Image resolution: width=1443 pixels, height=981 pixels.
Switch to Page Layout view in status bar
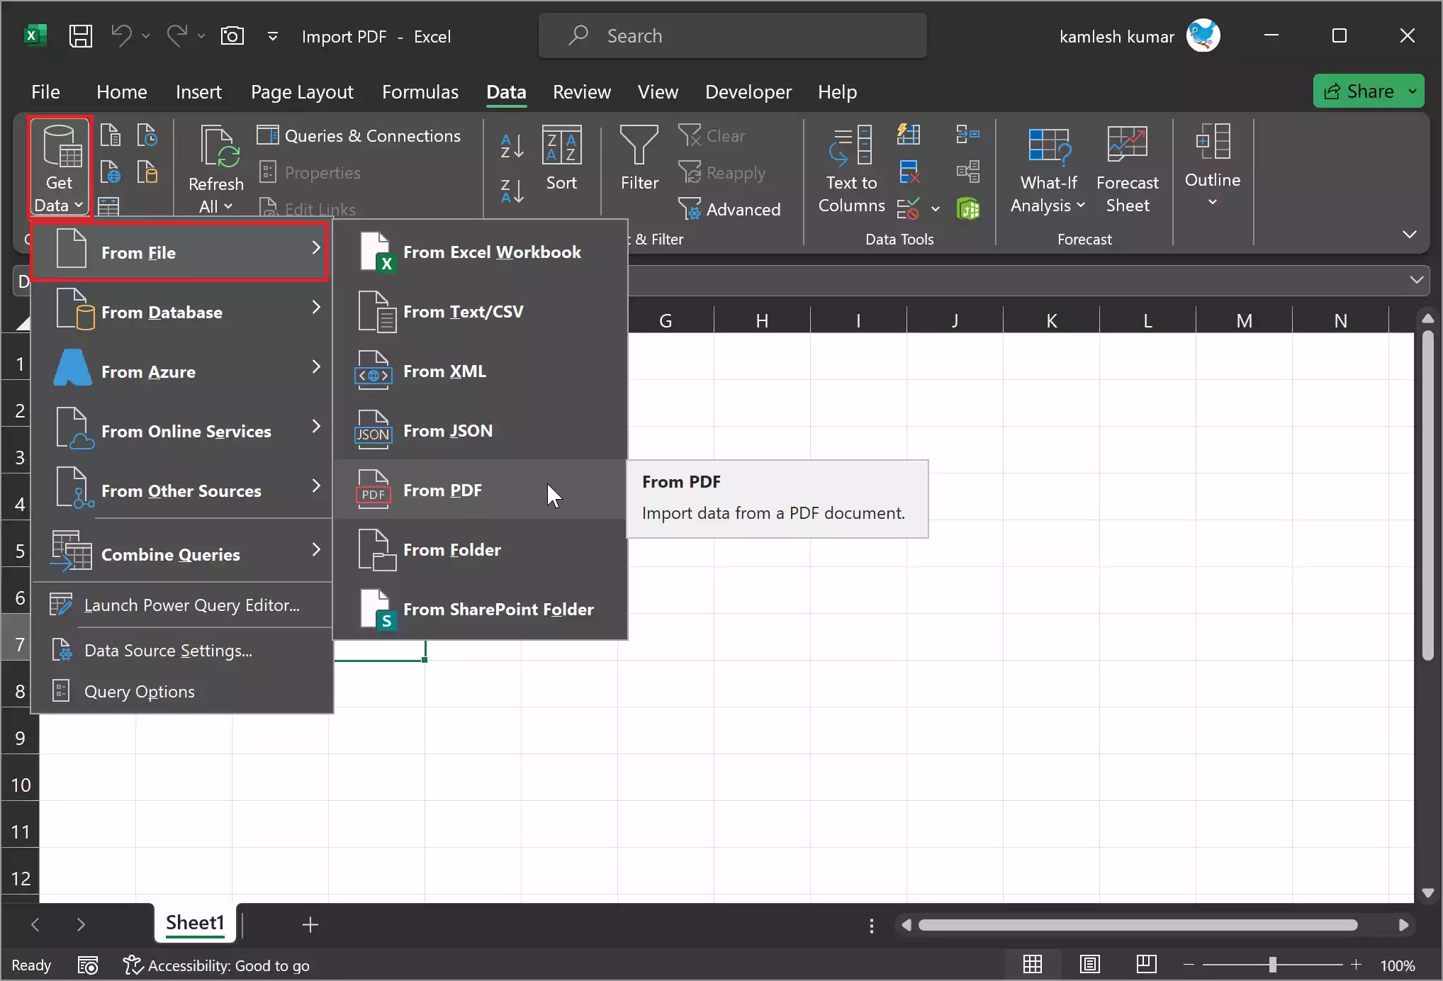[1089, 964]
